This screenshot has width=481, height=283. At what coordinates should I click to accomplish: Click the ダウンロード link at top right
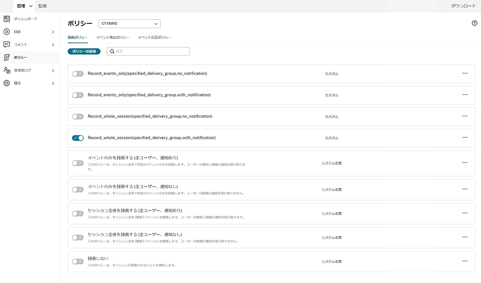pos(463,6)
